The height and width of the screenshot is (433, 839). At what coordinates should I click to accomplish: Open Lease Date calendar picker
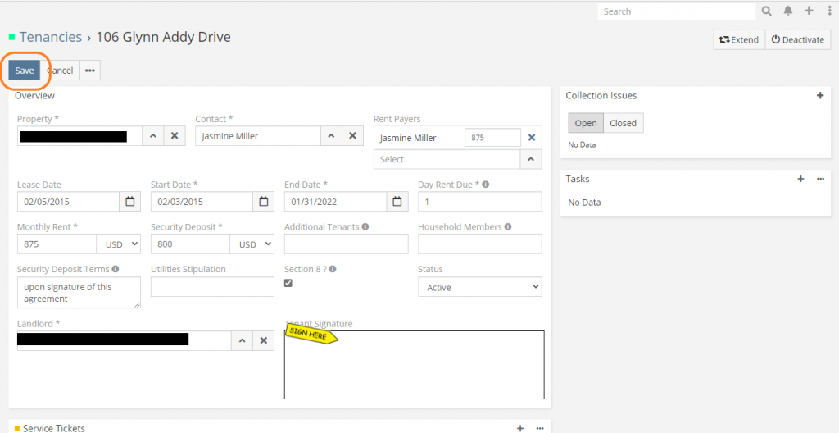130,202
